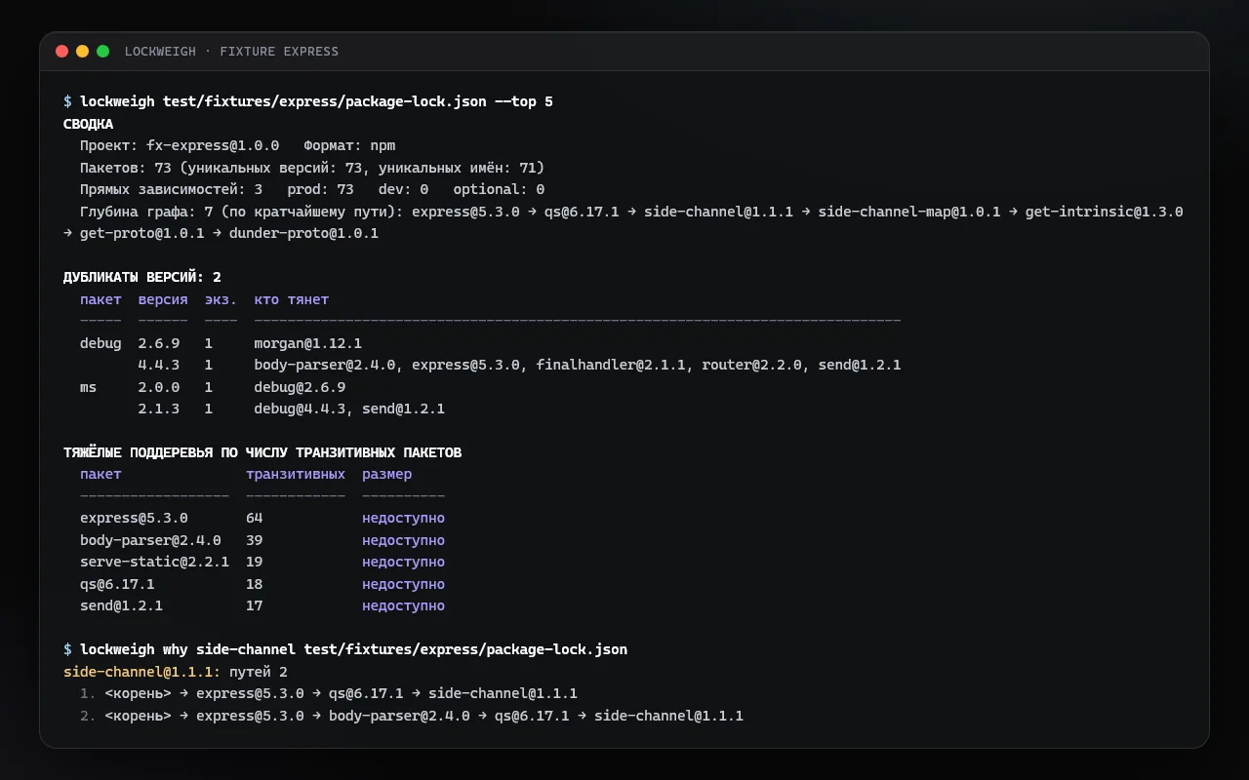Image resolution: width=1249 pixels, height=780 pixels.
Task: Select path line number 2 via body-parser
Action: [x=412, y=716]
